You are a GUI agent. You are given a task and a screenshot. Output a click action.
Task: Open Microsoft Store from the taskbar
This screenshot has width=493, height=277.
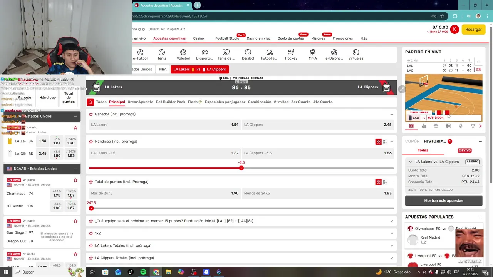[105, 272]
